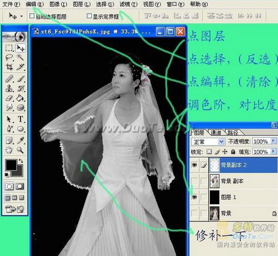Toggle lock position icon
This screenshot has height=256, width=278.
click(225, 152)
